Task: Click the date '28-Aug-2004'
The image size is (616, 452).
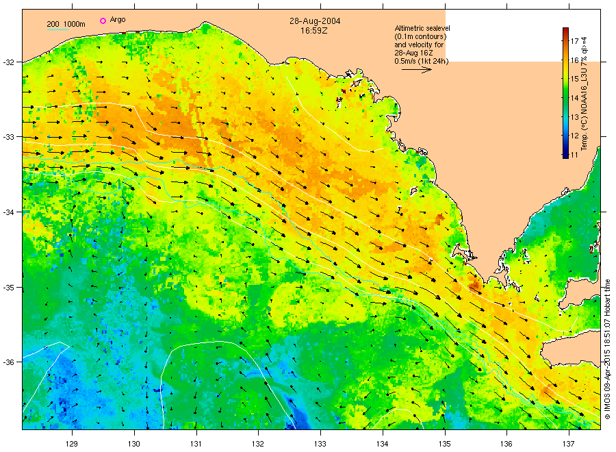Action: (x=315, y=21)
